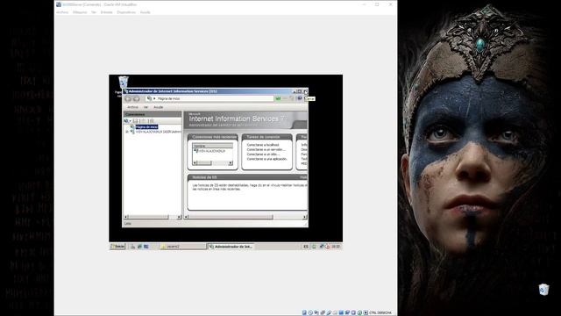
Task: Minimize the IIS Manager window
Action: (295, 91)
